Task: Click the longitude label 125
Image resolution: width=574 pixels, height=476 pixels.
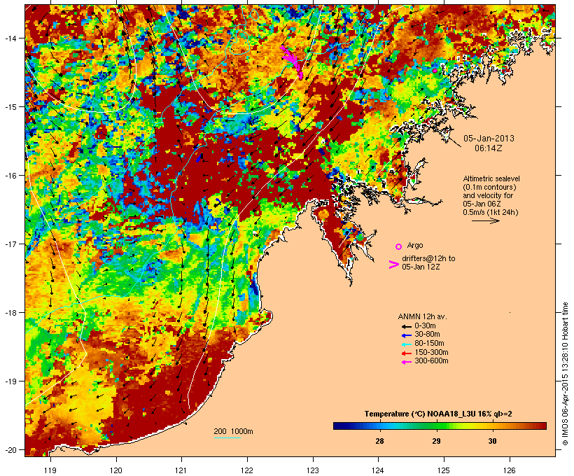Action: (444, 470)
